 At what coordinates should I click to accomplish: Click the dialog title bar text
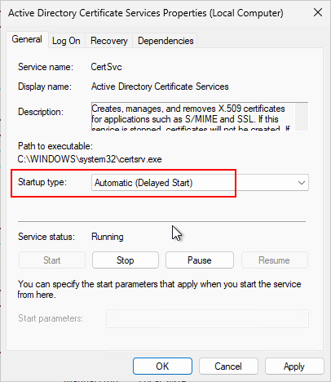[x=146, y=13]
